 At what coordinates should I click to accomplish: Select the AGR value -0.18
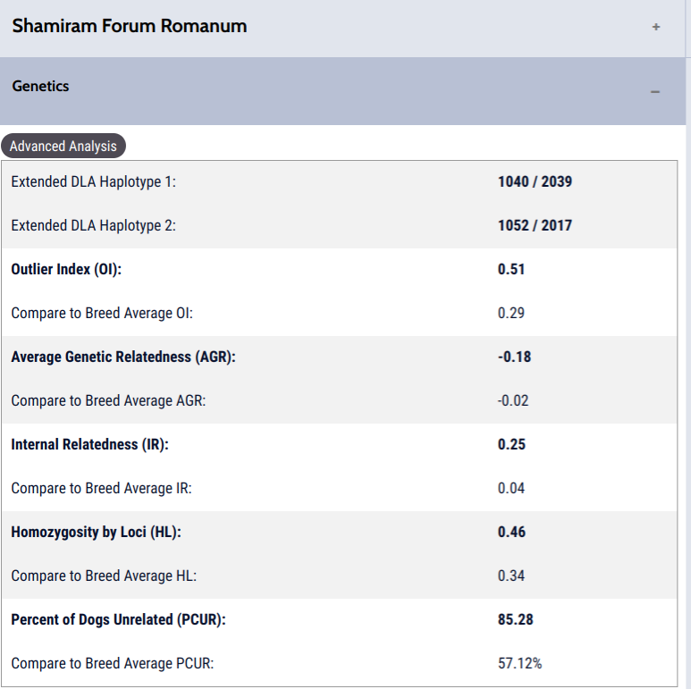coord(514,357)
